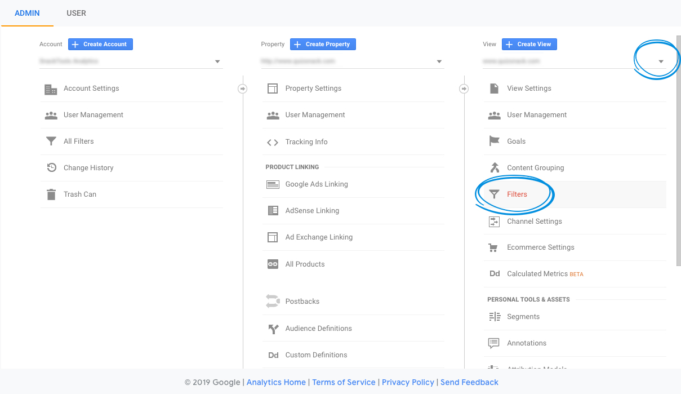Click the view Filters funnel icon
681x394 pixels.
[x=494, y=194]
